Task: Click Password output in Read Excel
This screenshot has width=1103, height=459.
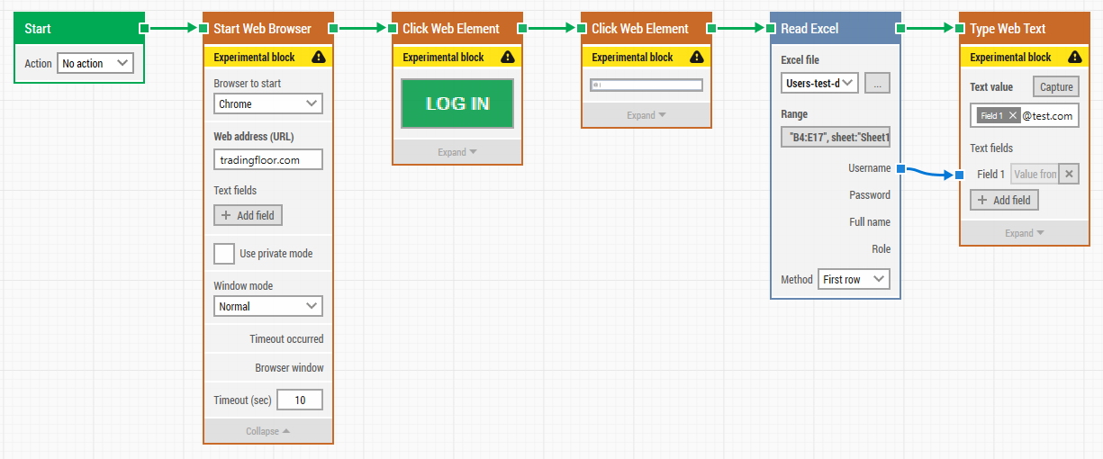Action: click(870, 195)
